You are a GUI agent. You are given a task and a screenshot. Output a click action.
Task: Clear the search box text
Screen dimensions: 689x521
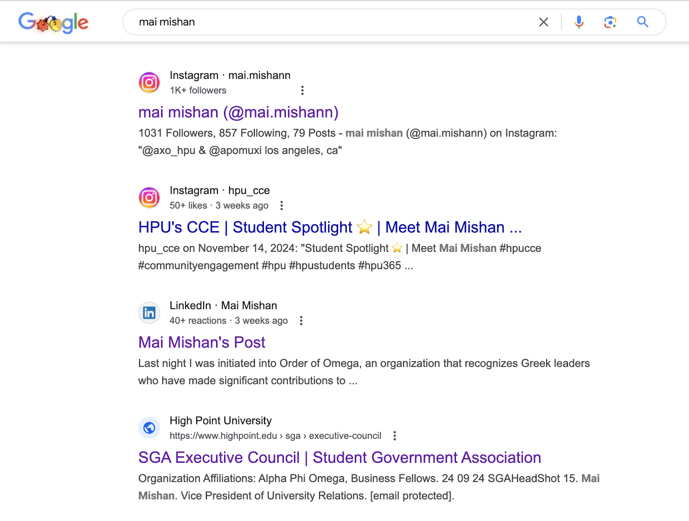pos(543,22)
